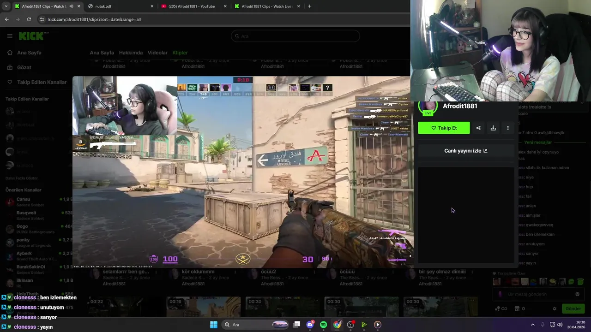Show hidden system tray icons
591x332 pixels.
coord(532,325)
